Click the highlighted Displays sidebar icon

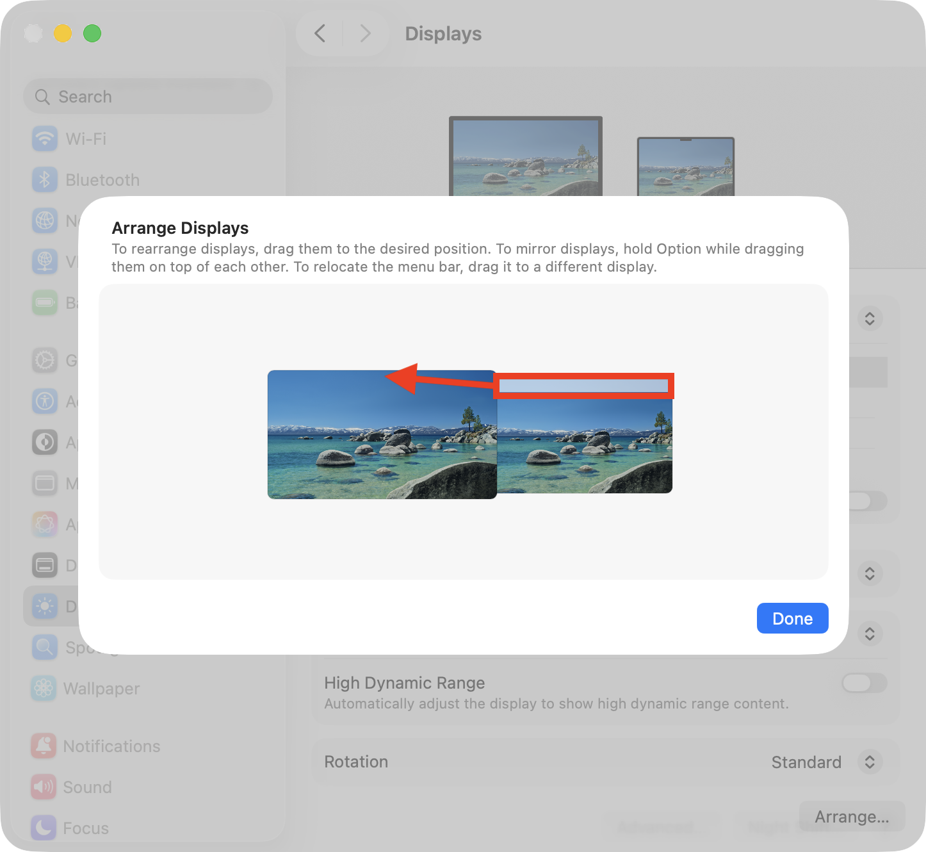pyautogui.click(x=44, y=606)
